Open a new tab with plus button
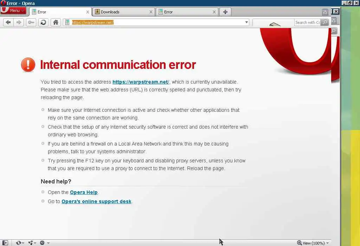The image size is (360, 246). tap(225, 12)
